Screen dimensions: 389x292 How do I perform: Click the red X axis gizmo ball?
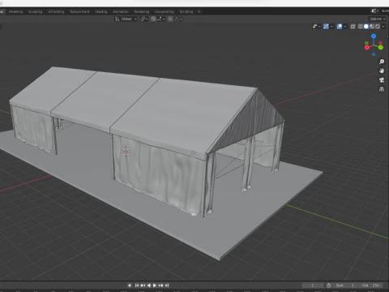(x=367, y=48)
